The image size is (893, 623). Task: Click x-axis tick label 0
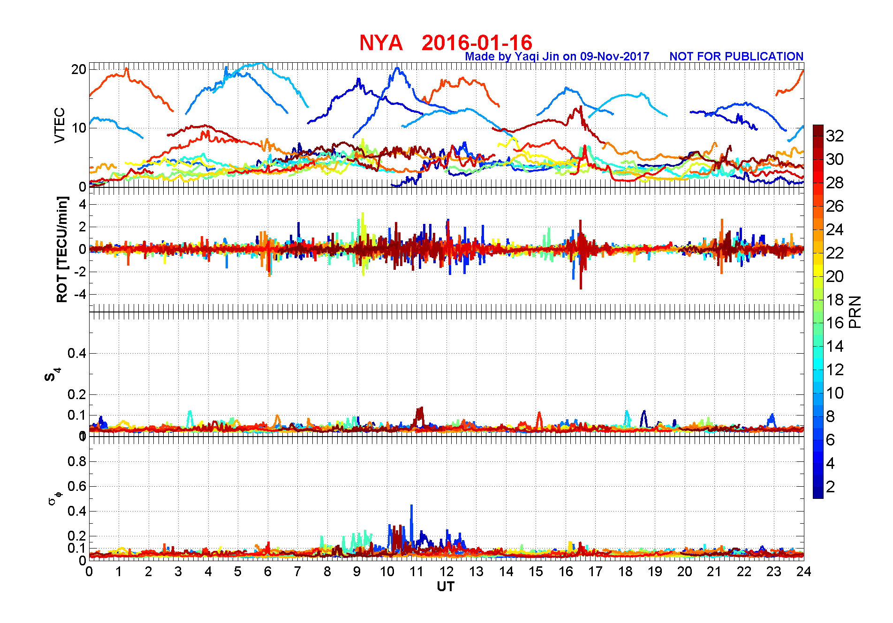89,571
